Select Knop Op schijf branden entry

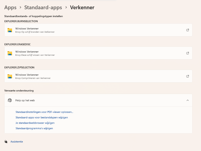click(x=98, y=30)
